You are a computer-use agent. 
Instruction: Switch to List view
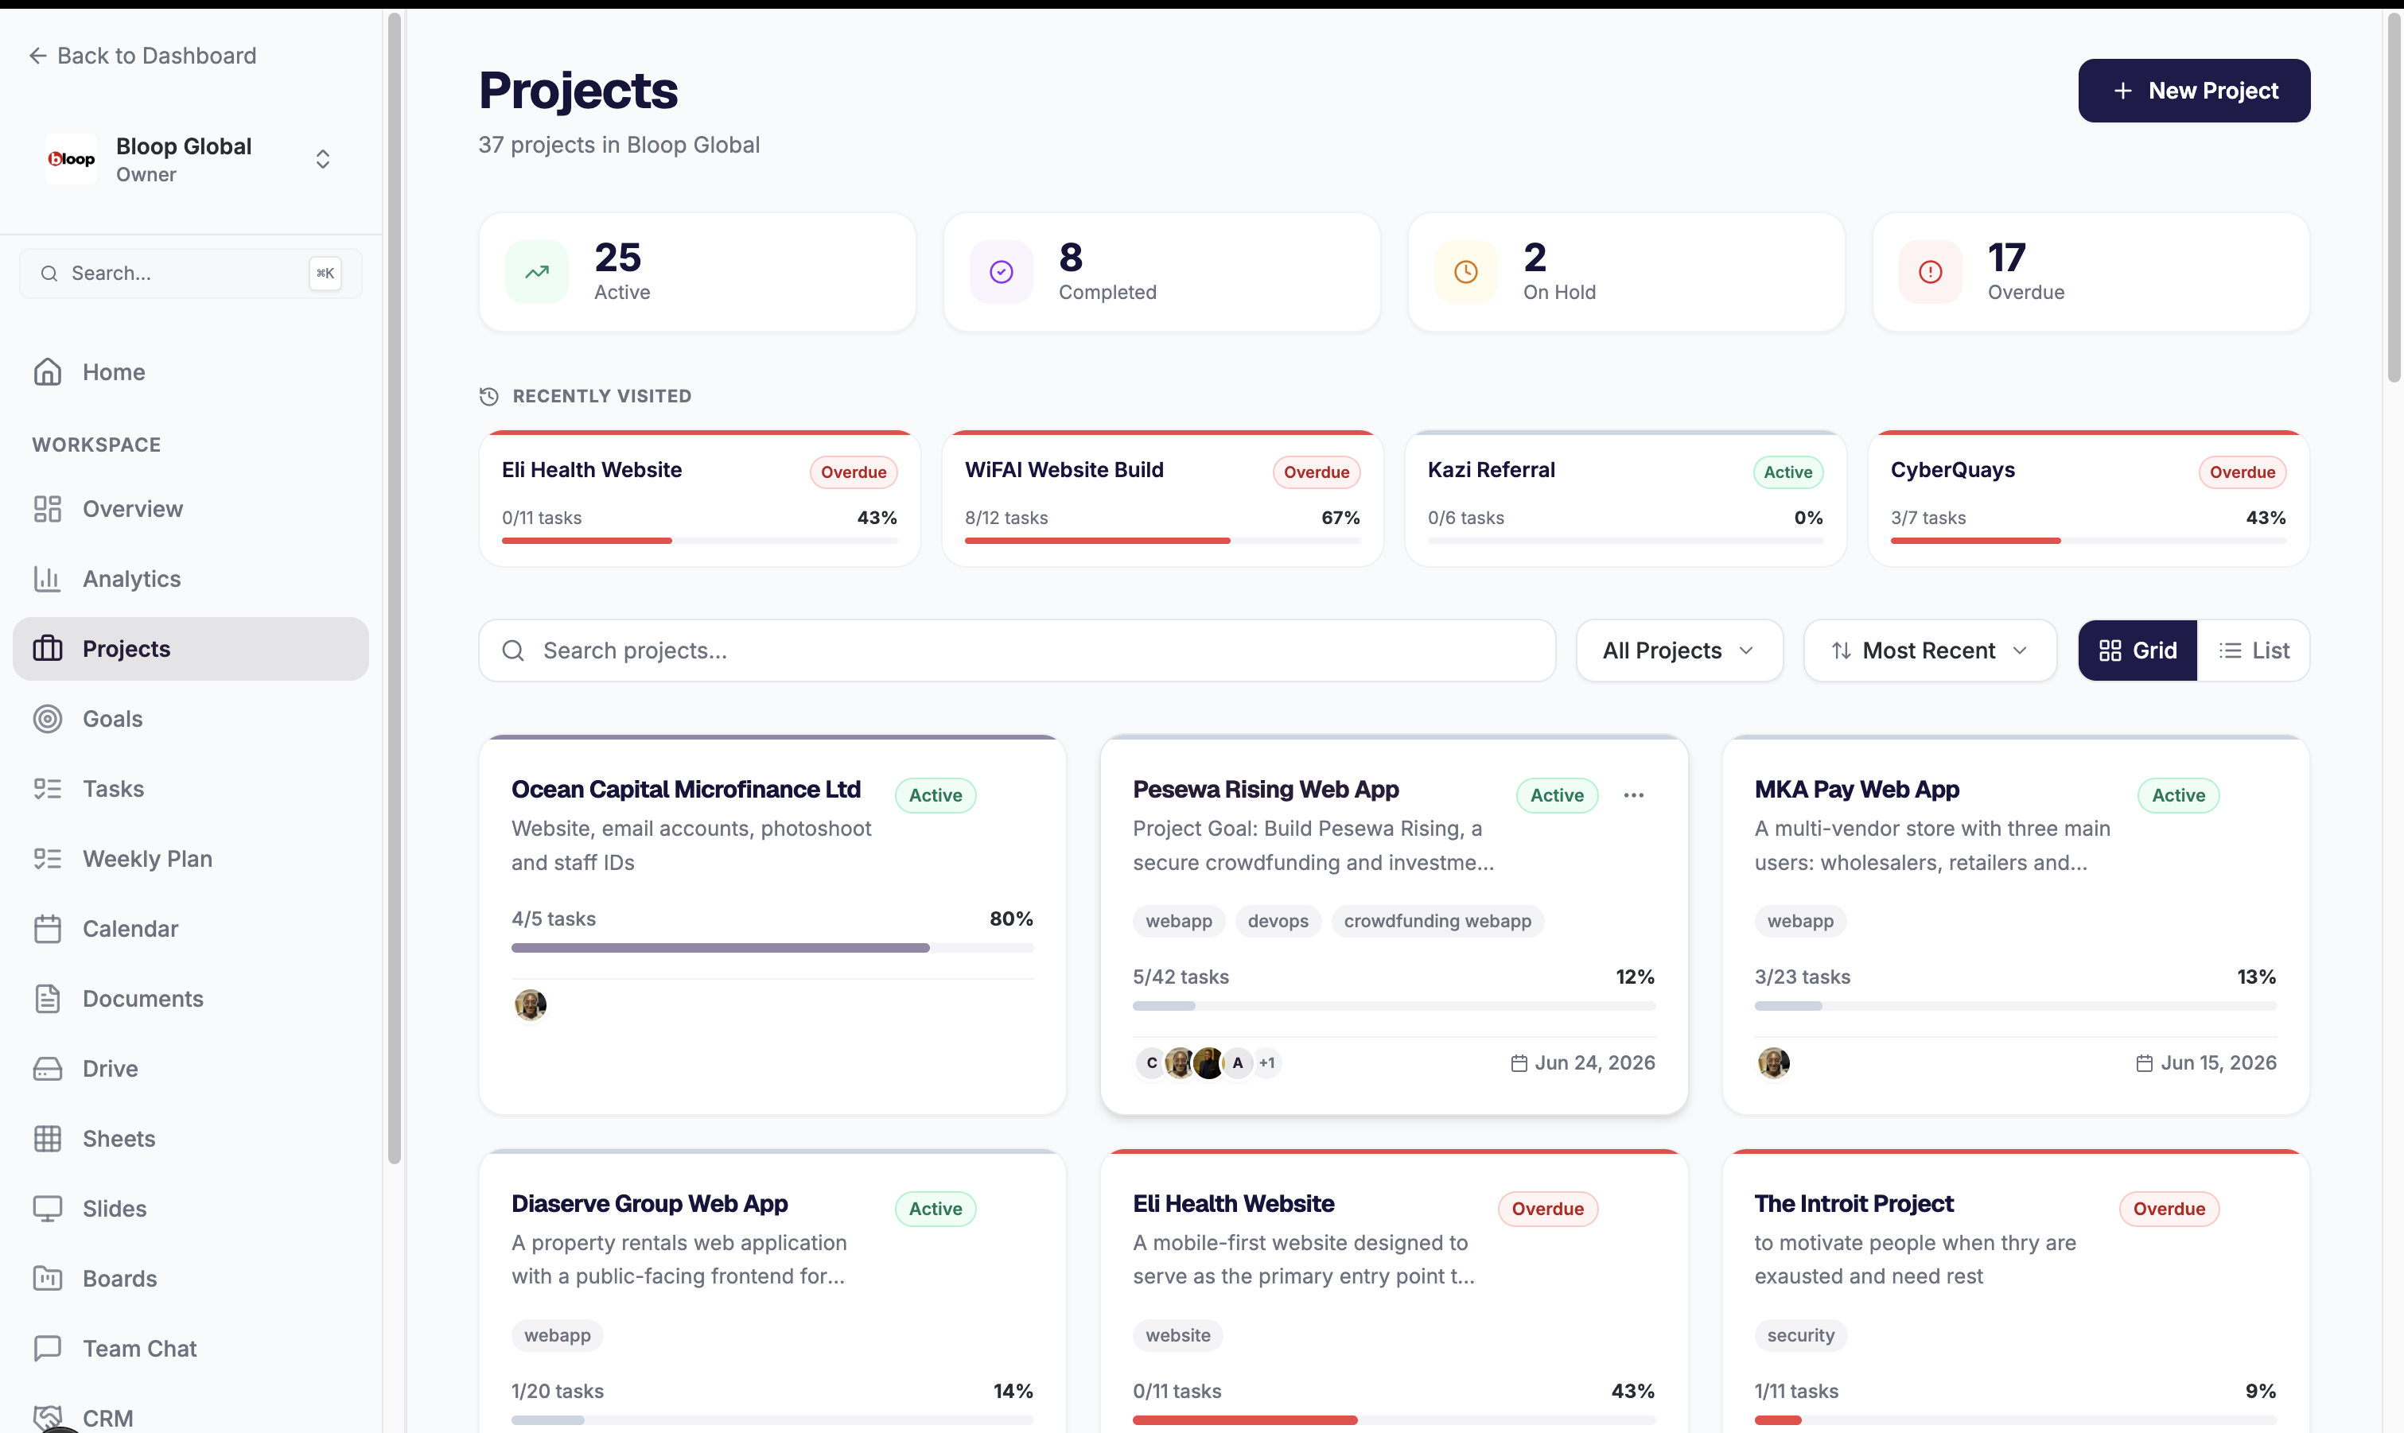tap(2254, 650)
